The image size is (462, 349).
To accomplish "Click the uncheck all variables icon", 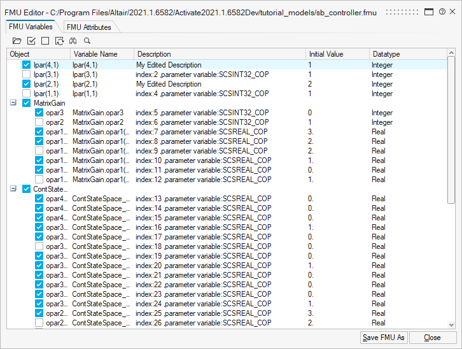I will click(45, 41).
